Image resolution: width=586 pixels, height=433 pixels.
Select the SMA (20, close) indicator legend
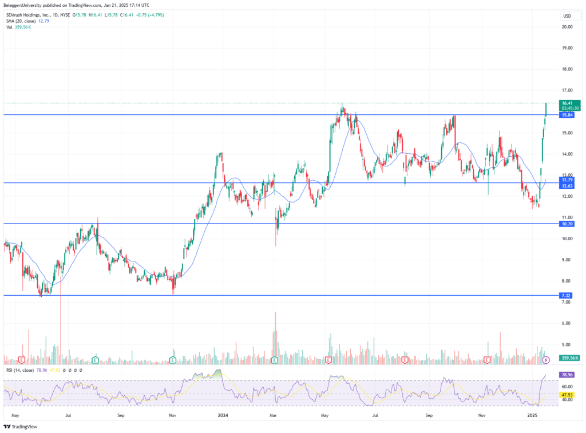(21, 21)
